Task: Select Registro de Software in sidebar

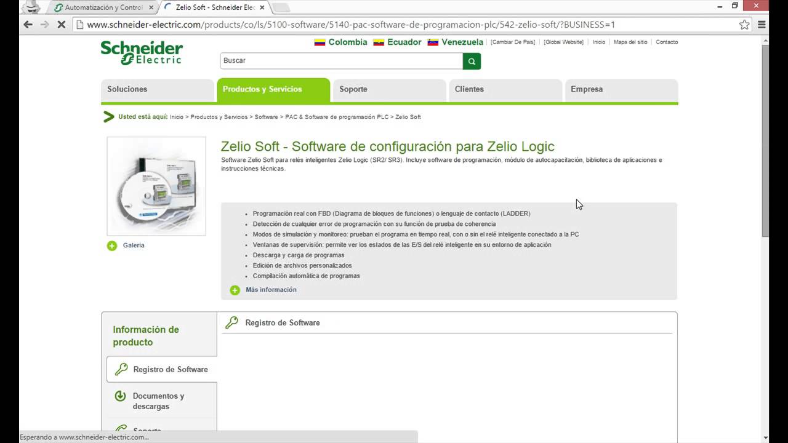Action: point(162,369)
